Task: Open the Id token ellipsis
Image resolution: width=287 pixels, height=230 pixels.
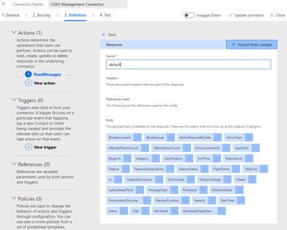Action: click(x=118, y=179)
